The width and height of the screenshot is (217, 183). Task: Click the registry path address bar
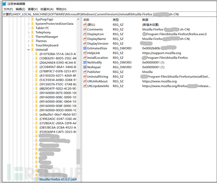[109, 14]
